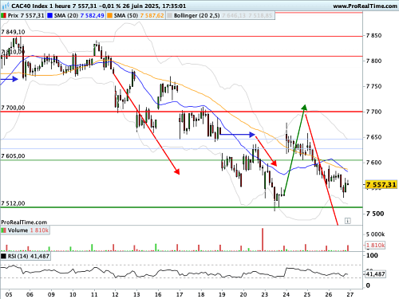Click the '26 juin 2025, 17:35:01' timestamp
This screenshot has height=299, width=399.
tap(154, 6)
